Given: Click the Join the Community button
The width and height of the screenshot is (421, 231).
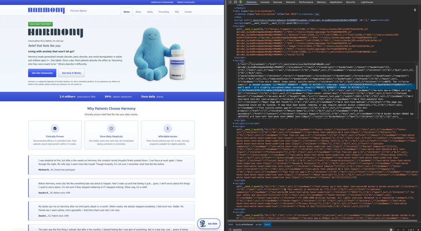Looking at the screenshot, I should pos(42,73).
